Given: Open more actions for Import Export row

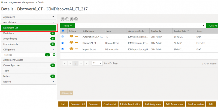Looking at the screenshot, I should coord(77,49).
